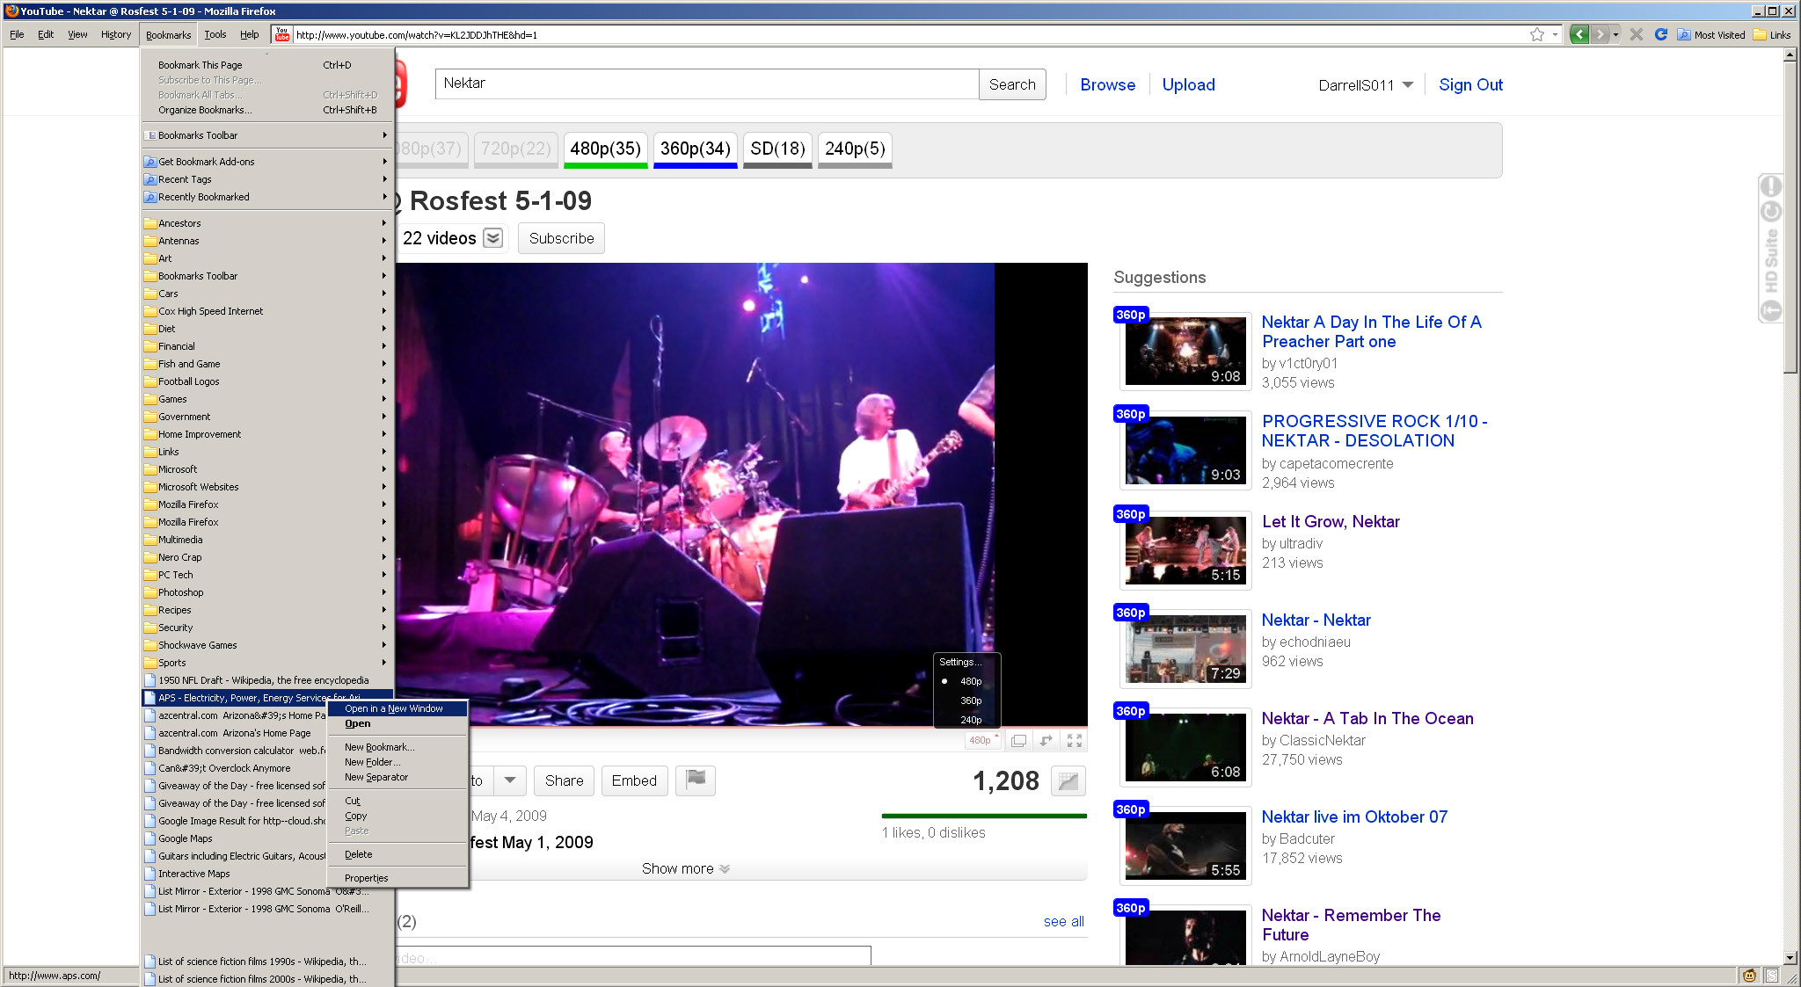This screenshot has width=1801, height=987.
Task: Switch to the 720p(22) format button
Action: click(515, 149)
